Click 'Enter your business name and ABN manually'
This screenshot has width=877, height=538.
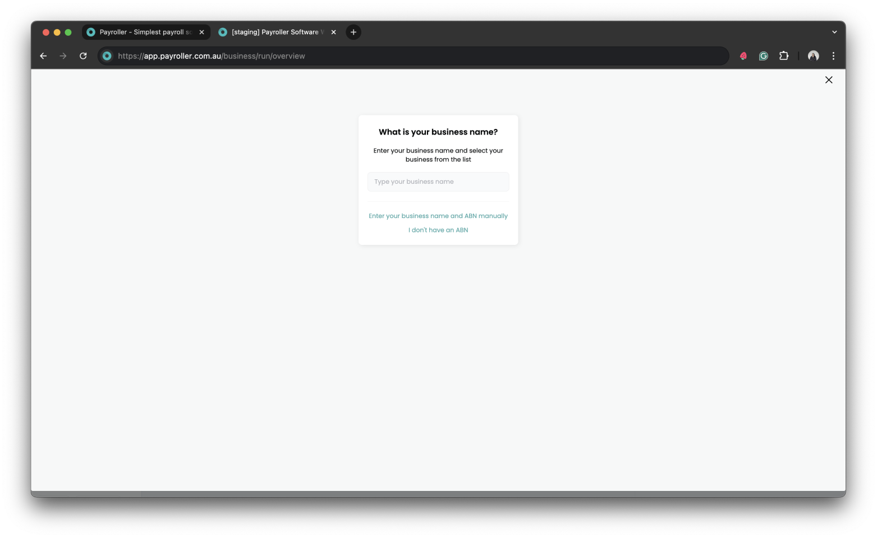pos(438,216)
